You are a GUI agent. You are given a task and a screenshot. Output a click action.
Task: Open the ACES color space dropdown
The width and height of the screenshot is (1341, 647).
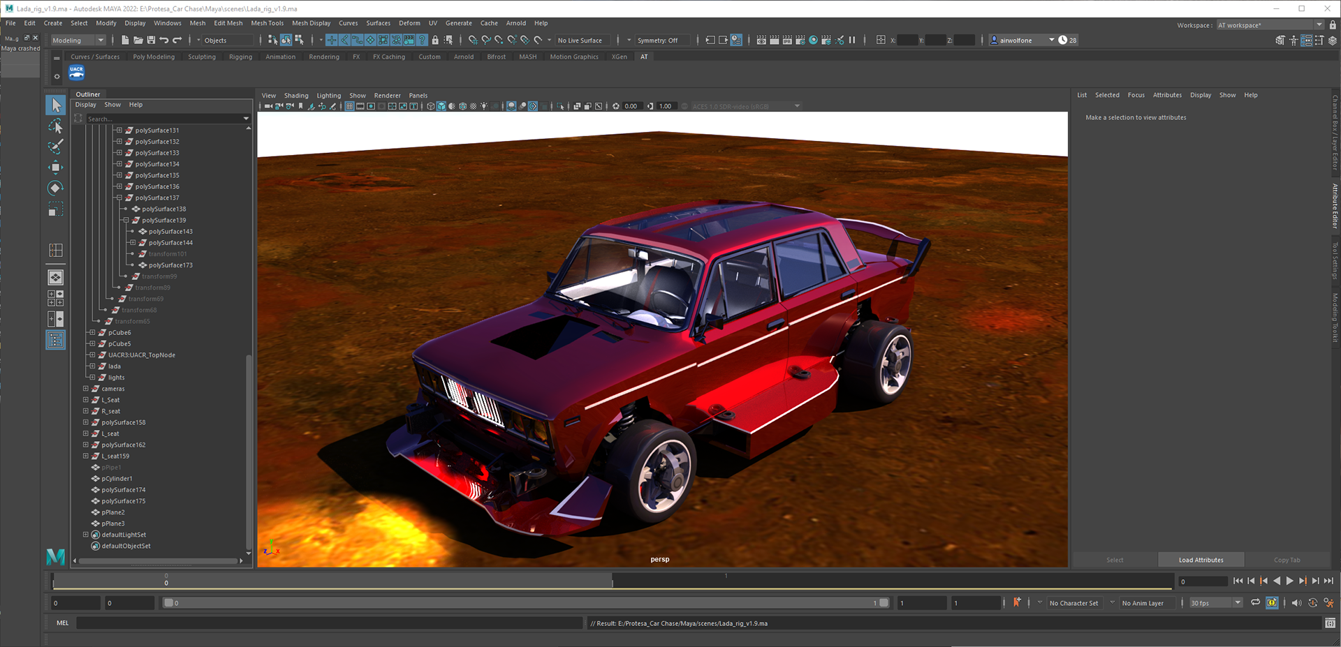coord(746,107)
